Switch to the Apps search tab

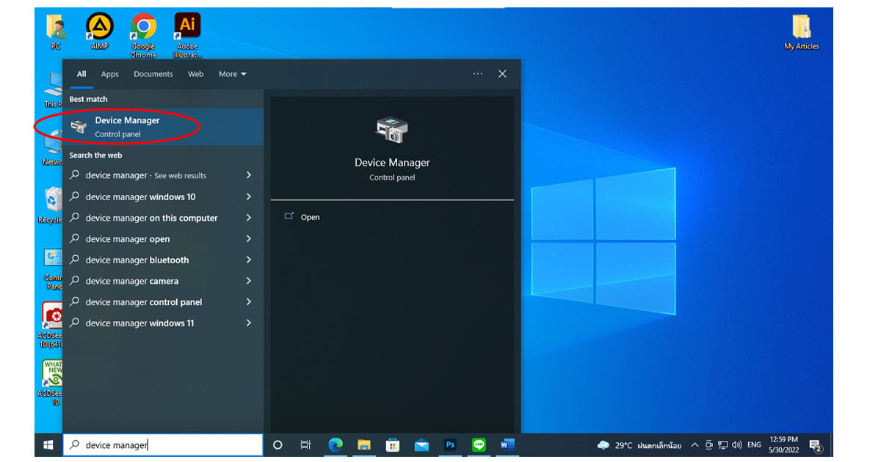tap(109, 74)
